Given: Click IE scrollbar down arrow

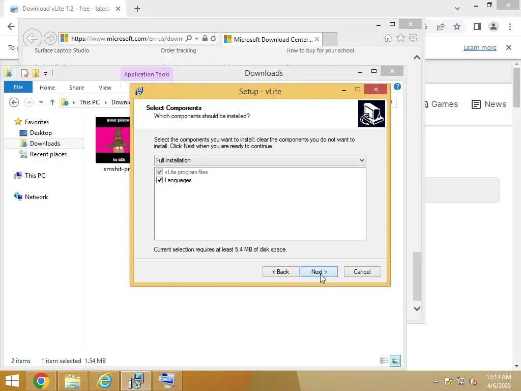Looking at the screenshot, I should [417, 309].
